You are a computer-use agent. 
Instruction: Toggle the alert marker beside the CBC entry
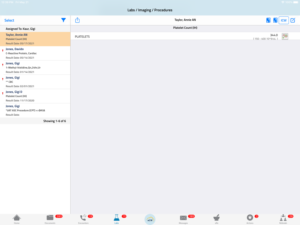click(3, 79)
